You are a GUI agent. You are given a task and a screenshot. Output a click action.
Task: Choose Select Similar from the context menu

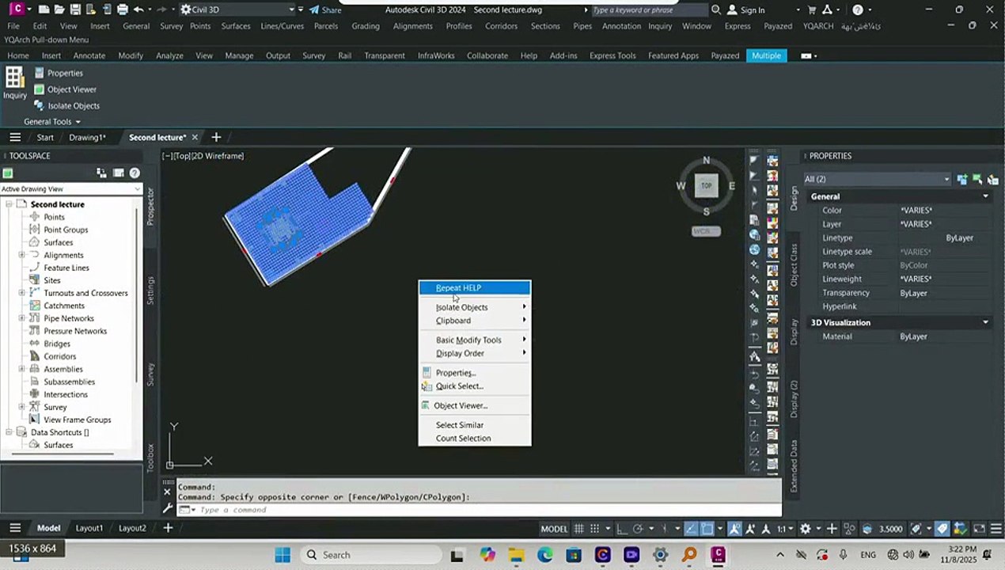point(475,425)
